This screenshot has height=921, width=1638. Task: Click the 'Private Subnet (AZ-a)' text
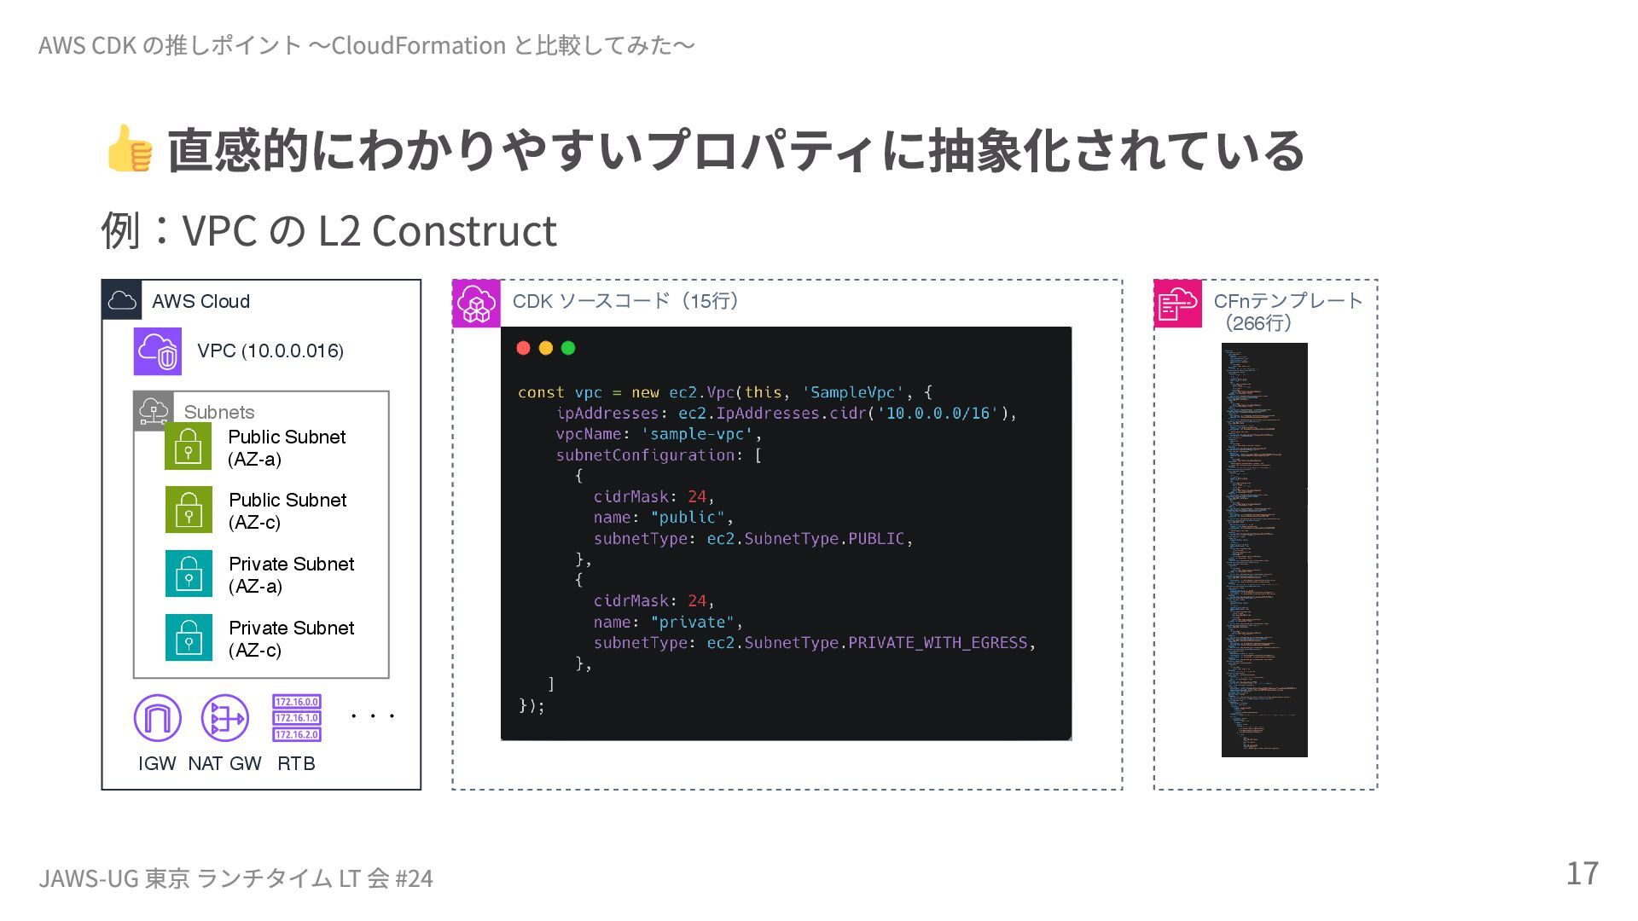click(x=291, y=575)
